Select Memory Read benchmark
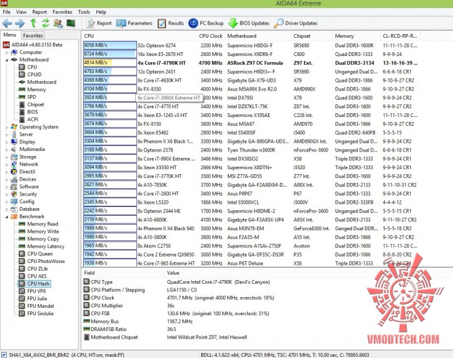 pyautogui.click(x=38, y=224)
